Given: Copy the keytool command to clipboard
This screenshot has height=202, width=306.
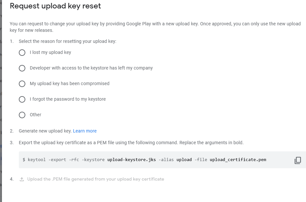Looking at the screenshot, I should (x=298, y=160).
